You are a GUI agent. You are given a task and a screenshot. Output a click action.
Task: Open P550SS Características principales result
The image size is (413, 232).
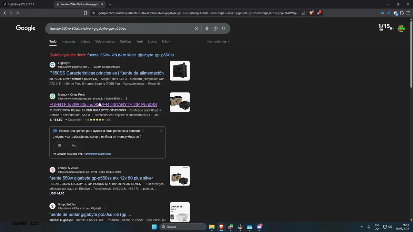click(106, 73)
